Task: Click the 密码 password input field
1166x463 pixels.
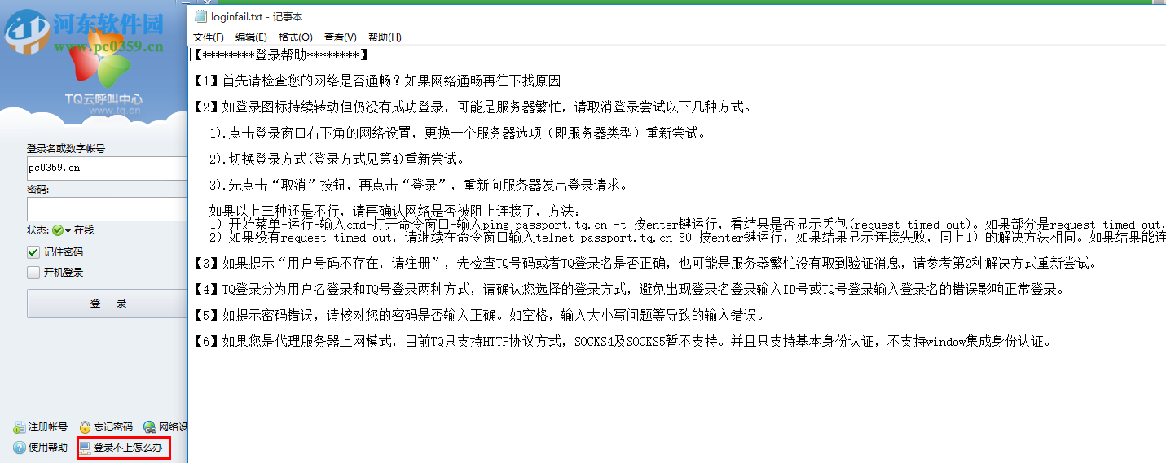Action: 108,209
